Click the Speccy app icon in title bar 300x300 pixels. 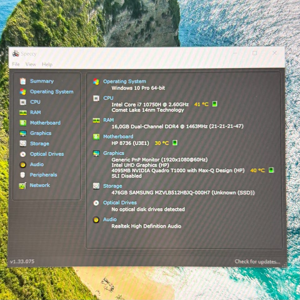(x=16, y=54)
